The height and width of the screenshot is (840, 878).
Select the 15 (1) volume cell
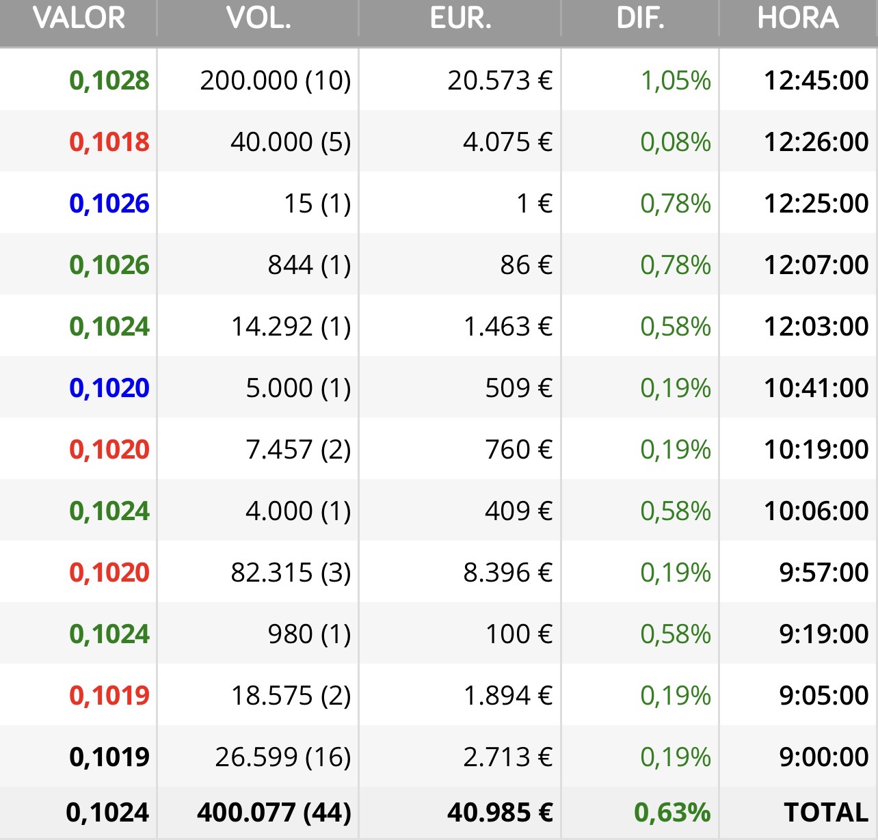317,204
